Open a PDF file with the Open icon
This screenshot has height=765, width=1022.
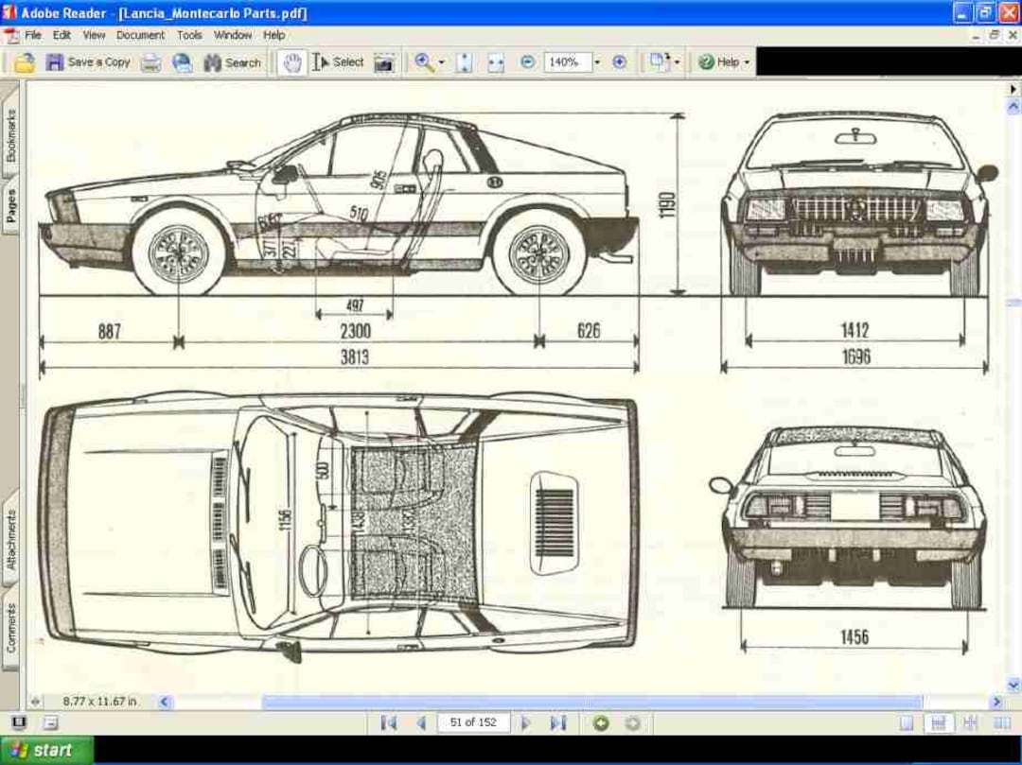pyautogui.click(x=26, y=62)
